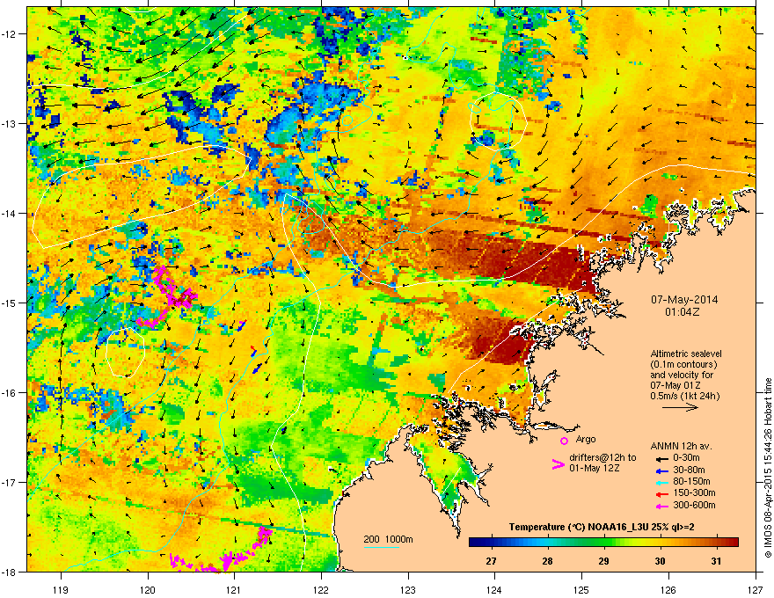The height and width of the screenshot is (598, 774).
Task: Click the 0-30m depth label
Action: (x=686, y=458)
